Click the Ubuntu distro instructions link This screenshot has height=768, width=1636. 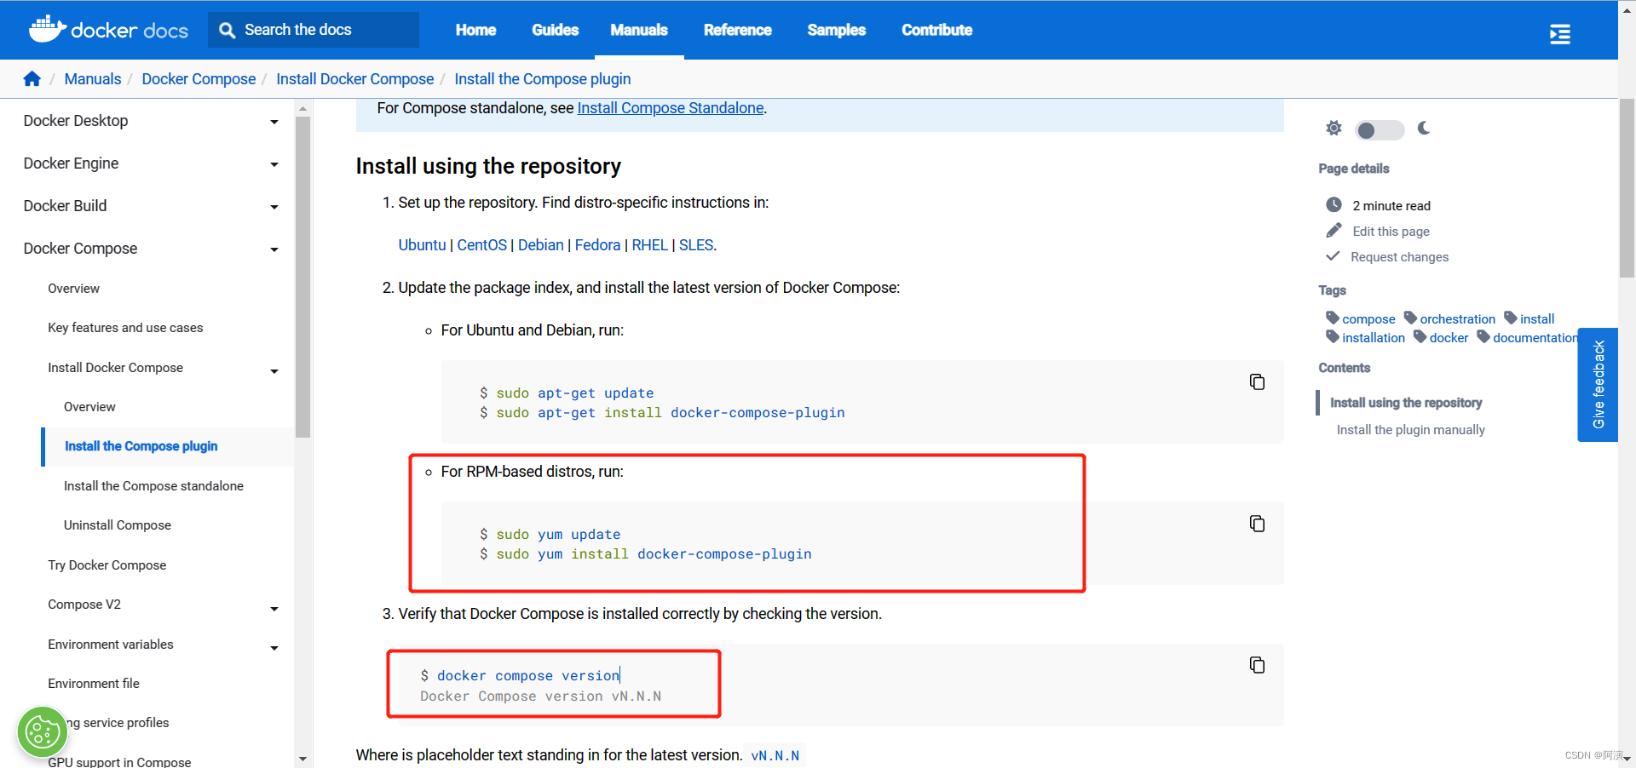coord(422,244)
